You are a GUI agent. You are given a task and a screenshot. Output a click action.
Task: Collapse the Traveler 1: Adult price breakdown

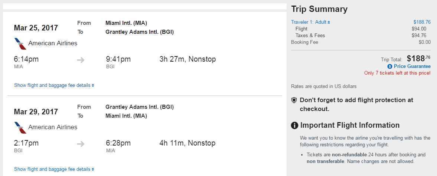[x=310, y=22]
